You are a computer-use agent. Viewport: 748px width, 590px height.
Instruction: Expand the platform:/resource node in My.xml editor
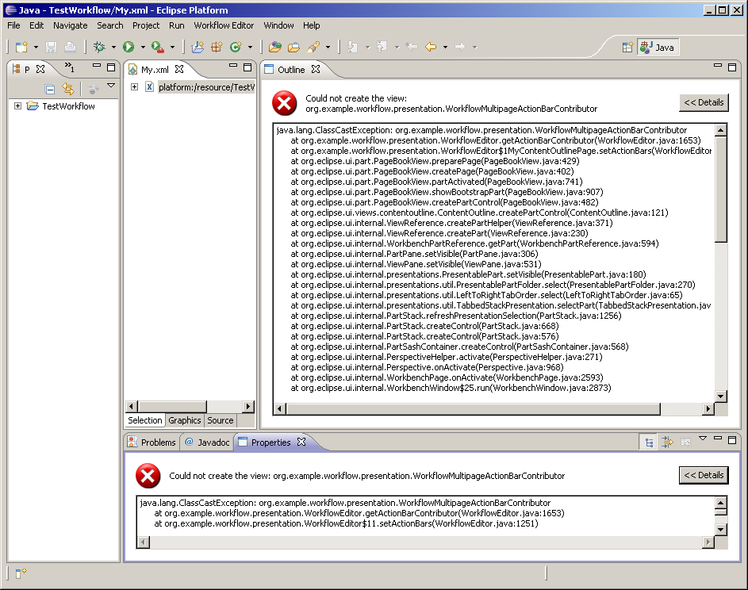[135, 87]
